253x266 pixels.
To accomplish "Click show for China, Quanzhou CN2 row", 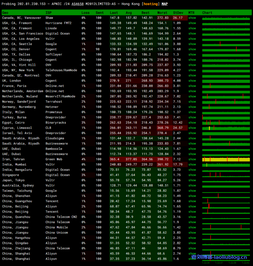I will click(192, 217).
